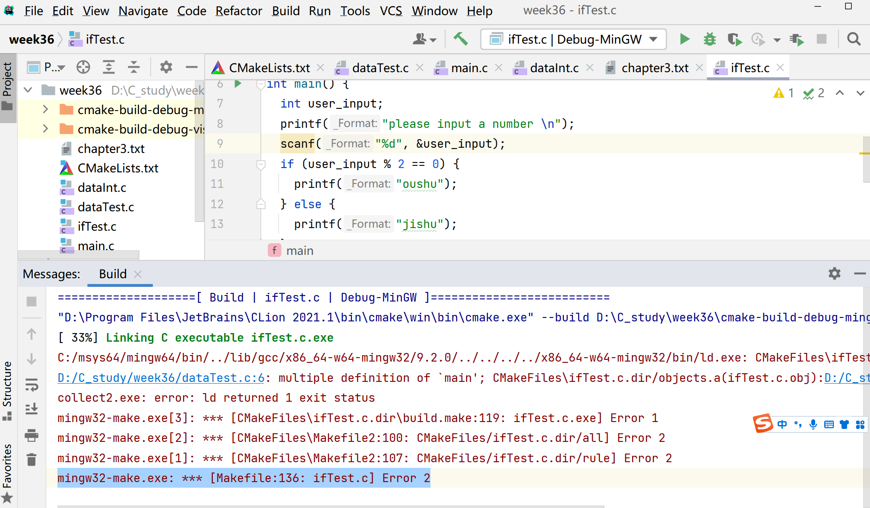Viewport: 870px width, 508px height.
Task: Toggle soft-wrap in build output
Action: coord(32,384)
